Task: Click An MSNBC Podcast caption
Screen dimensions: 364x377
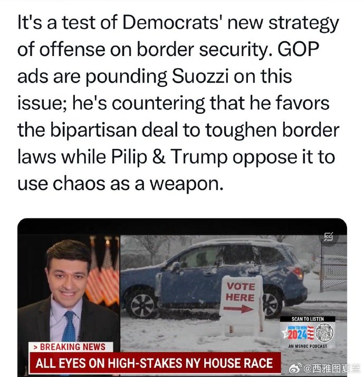Action: (308, 346)
